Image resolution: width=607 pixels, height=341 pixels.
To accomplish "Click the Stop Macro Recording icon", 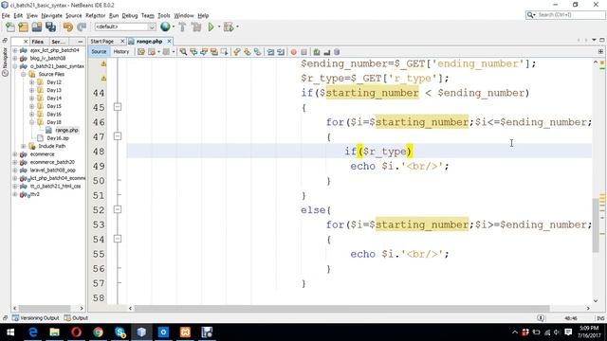I will 303,52.
